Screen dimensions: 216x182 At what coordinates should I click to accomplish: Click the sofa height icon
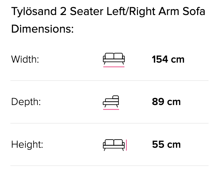114,145
